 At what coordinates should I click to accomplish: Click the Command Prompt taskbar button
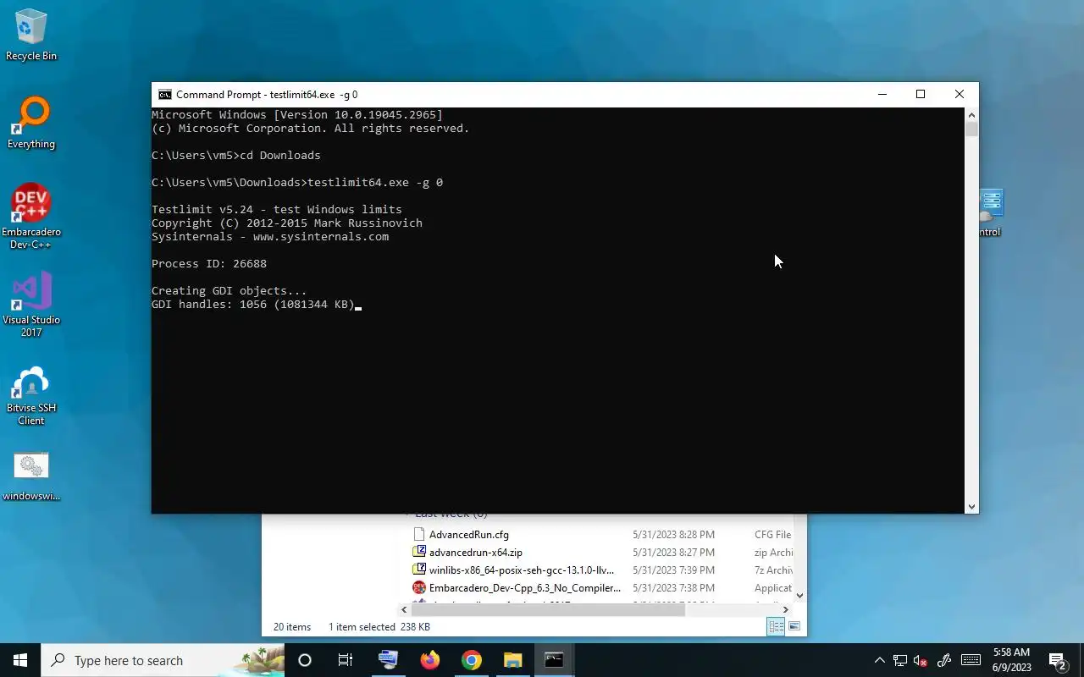pos(554,660)
